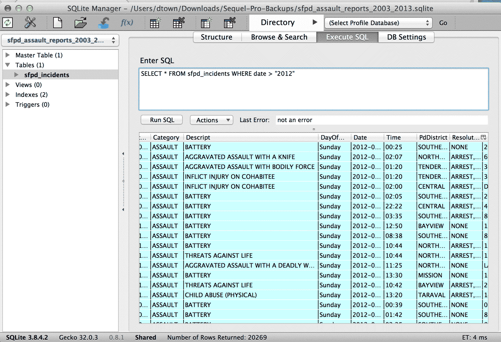Click the column picker icon in results header

(x=483, y=137)
